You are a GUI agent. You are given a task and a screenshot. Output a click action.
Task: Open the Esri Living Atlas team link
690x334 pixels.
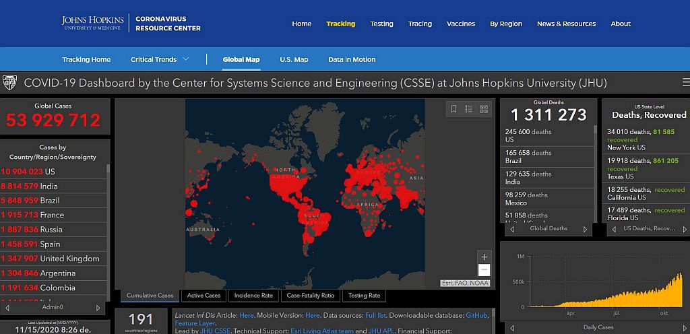[322, 331]
